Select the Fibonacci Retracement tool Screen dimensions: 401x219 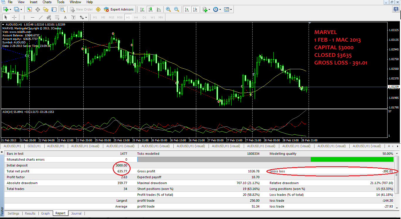57,17
